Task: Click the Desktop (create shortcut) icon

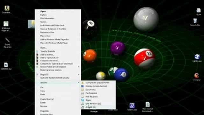Action: [83, 86]
